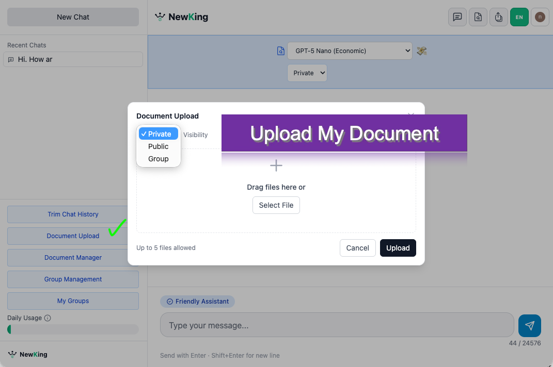The width and height of the screenshot is (553, 367).
Task: Click the share/export icon in header
Action: (x=498, y=17)
